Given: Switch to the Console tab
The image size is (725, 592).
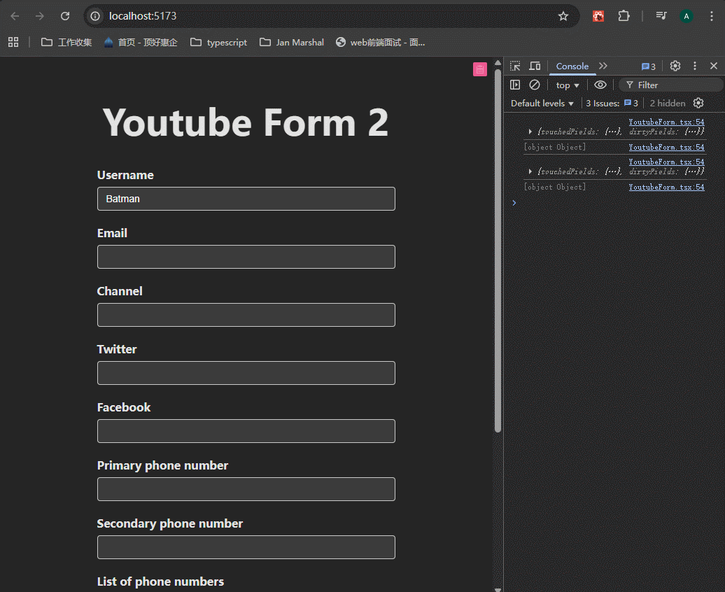Looking at the screenshot, I should (x=572, y=66).
